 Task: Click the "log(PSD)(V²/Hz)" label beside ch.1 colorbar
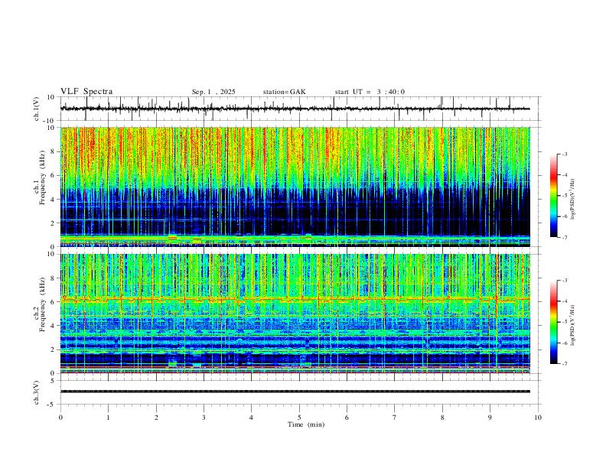(573, 200)
